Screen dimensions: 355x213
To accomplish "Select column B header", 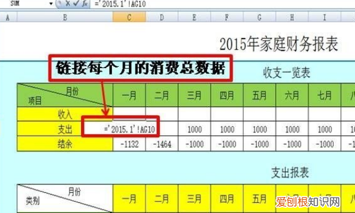I will 64,17.
